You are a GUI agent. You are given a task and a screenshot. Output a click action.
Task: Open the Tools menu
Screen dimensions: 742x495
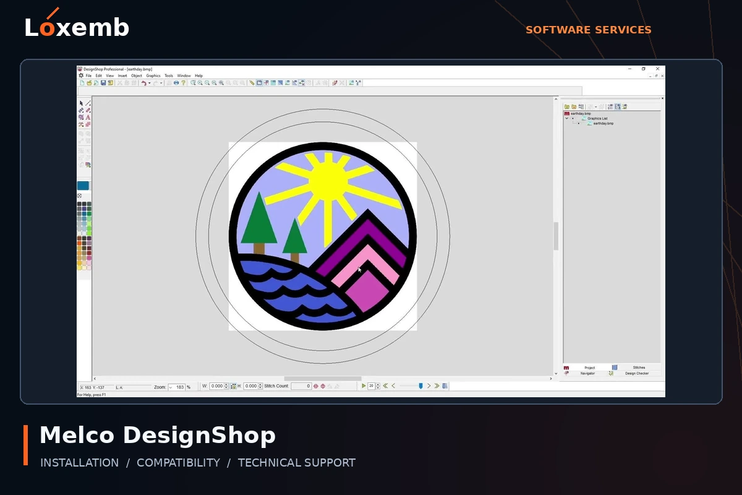[x=169, y=75]
